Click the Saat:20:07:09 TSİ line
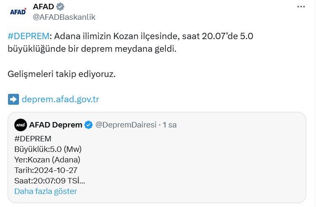 click(50, 180)
